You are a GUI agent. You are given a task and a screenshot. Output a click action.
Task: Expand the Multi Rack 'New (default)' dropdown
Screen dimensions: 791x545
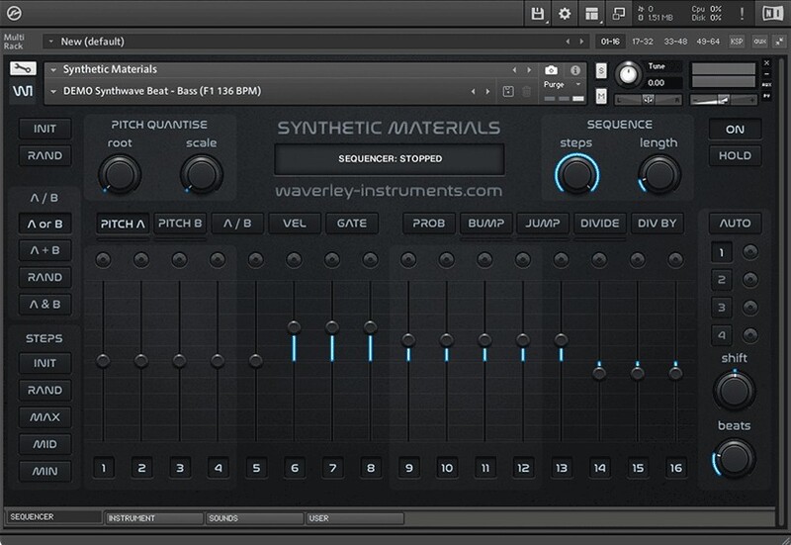pyautogui.click(x=50, y=42)
